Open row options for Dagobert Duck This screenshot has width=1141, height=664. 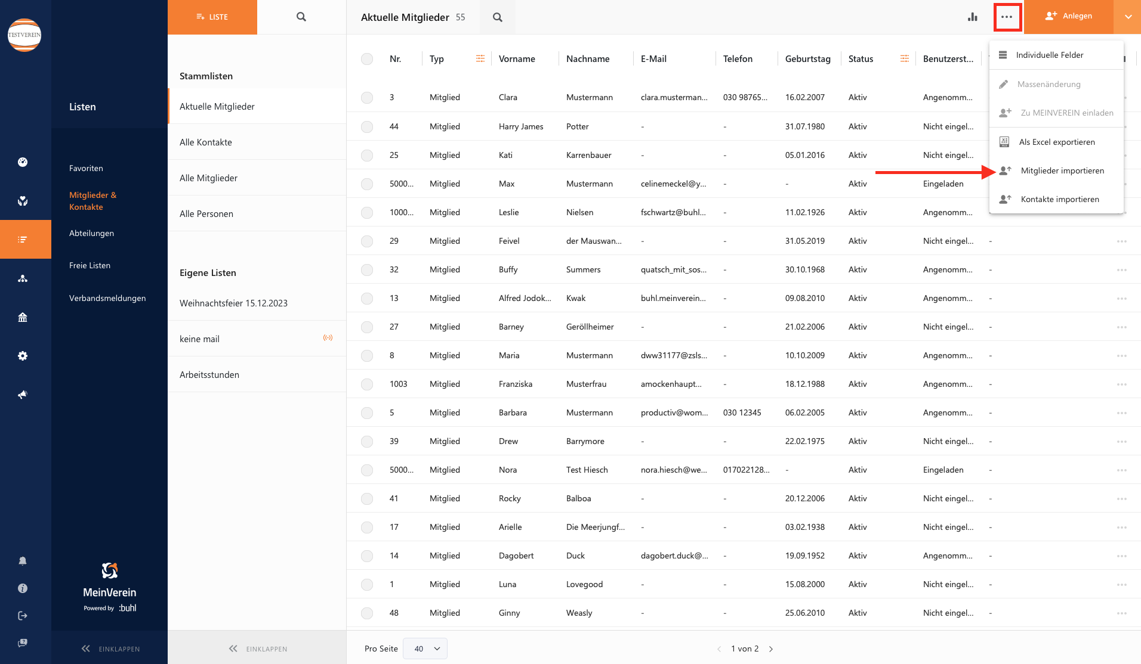(1122, 556)
